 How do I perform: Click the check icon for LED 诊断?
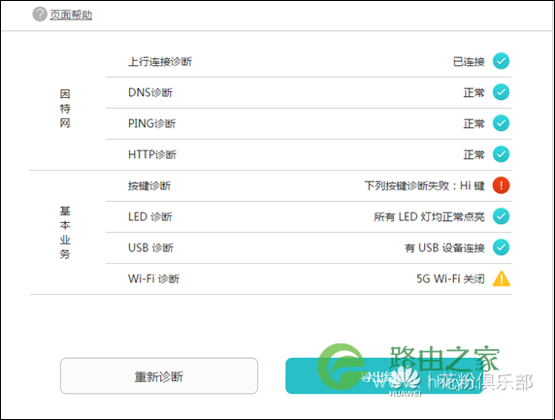pyautogui.click(x=501, y=216)
